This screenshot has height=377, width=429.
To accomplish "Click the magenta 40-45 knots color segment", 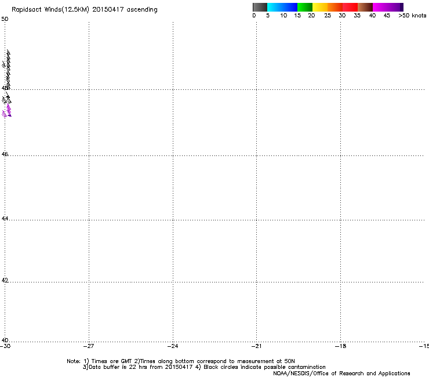I will [380, 7].
